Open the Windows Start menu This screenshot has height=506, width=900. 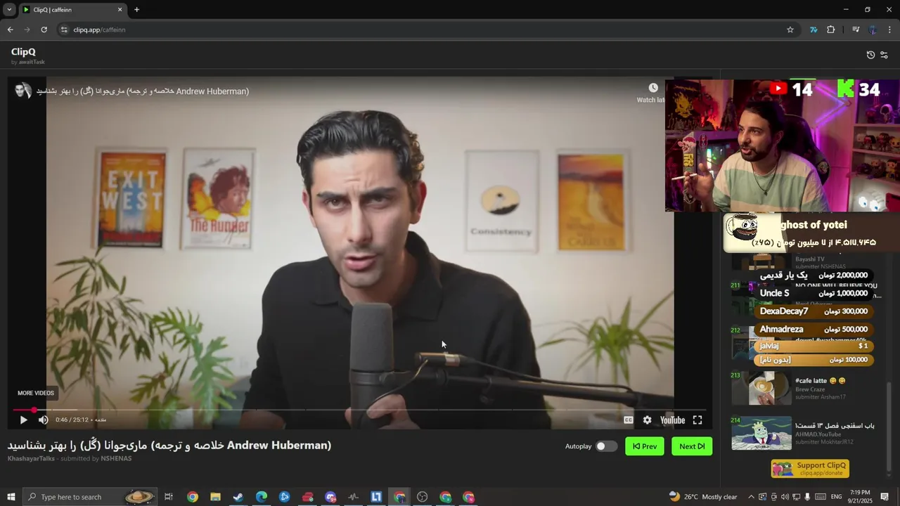click(11, 497)
